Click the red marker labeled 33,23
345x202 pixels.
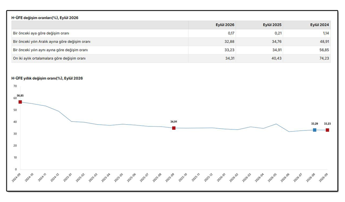tap(327, 130)
